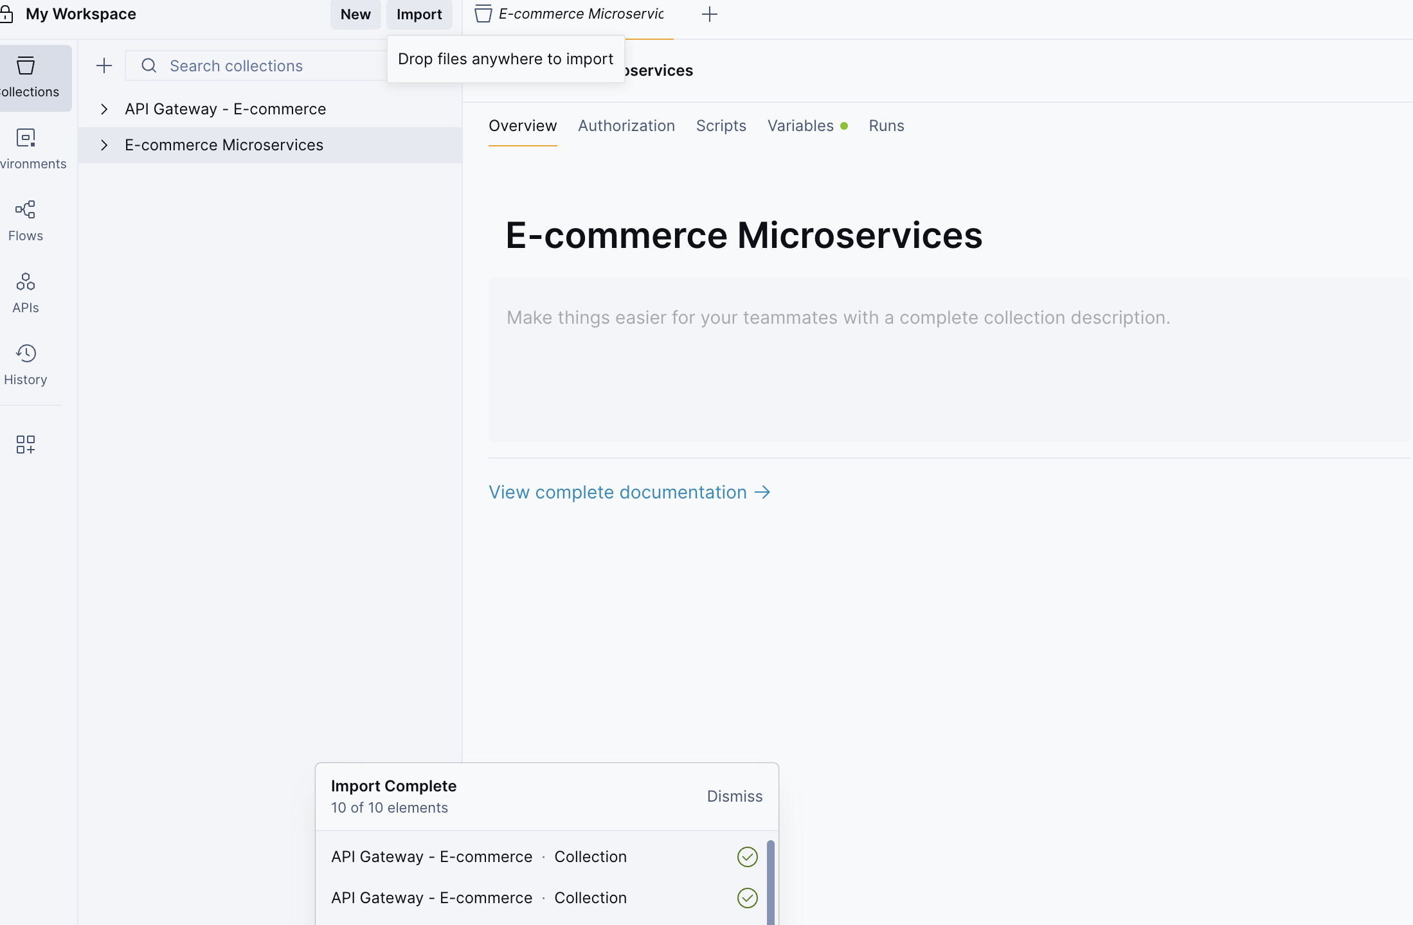Viewport: 1413px width, 925px height.
Task: Switch to the Authorization tab
Action: click(626, 125)
